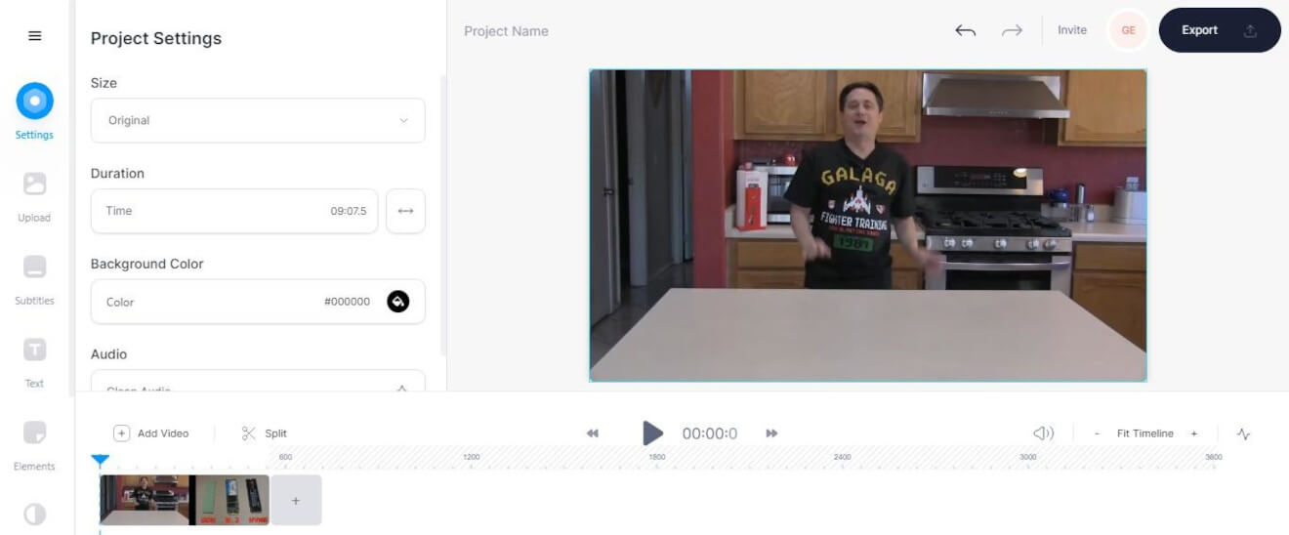Open the Elements sidebar tab
This screenshot has width=1289, height=535.
tap(34, 444)
